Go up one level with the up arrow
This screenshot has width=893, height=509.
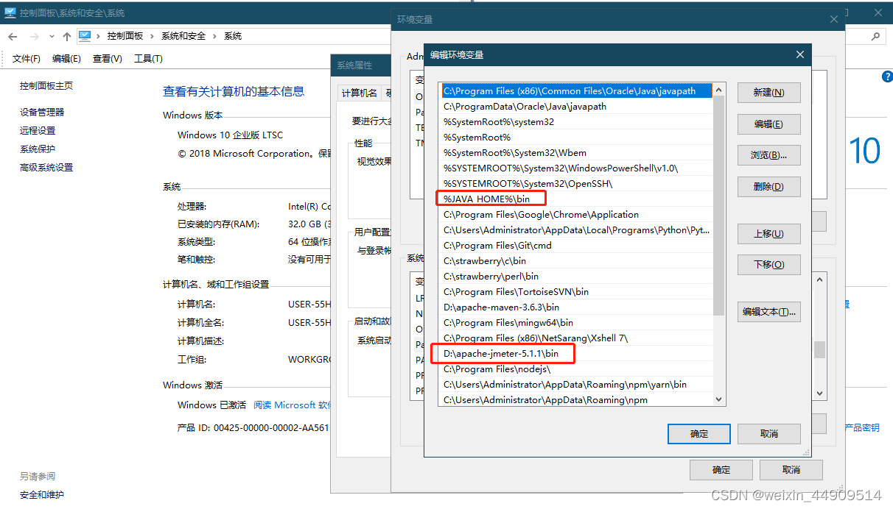coord(67,36)
